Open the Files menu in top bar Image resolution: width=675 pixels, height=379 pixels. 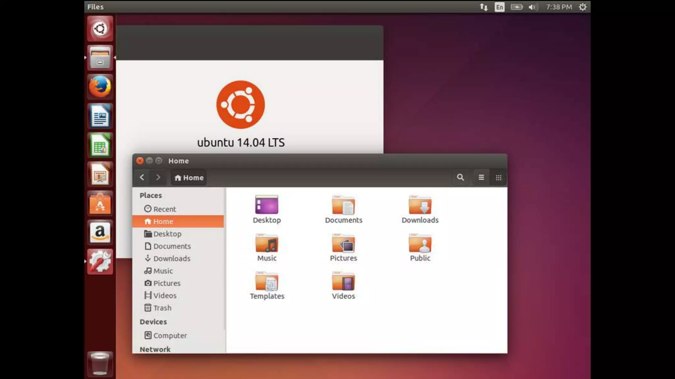coord(95,7)
